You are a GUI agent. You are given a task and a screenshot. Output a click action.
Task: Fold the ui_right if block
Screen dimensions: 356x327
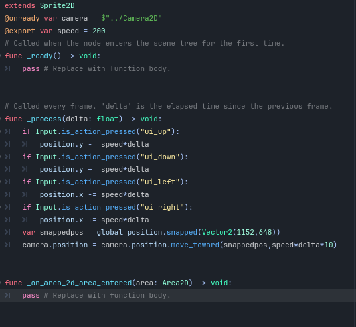click(x=1, y=207)
